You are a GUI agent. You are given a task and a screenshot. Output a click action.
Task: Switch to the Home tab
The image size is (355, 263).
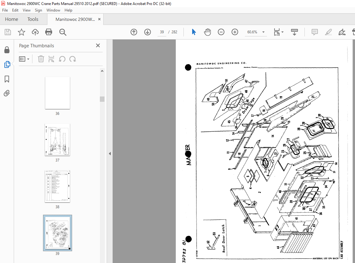pyautogui.click(x=12, y=19)
